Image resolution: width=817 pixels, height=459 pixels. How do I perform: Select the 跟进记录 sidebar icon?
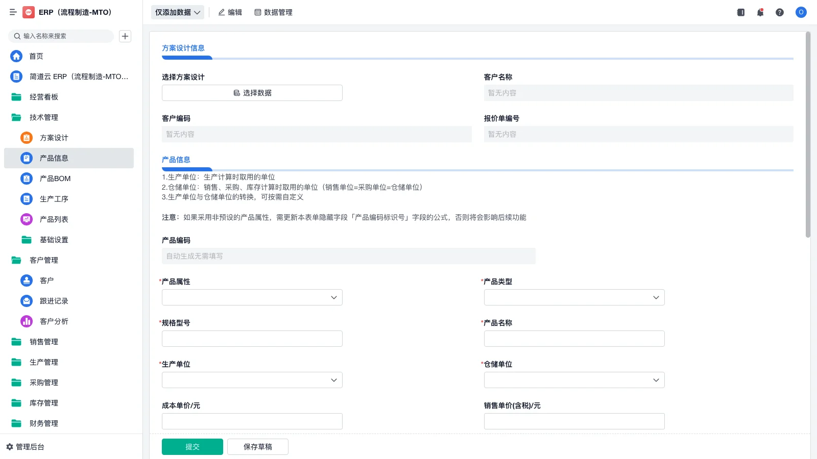click(x=26, y=301)
